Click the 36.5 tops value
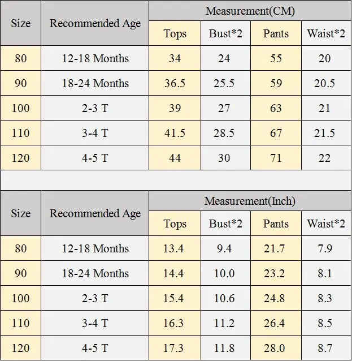This screenshot has height=361, width=352. (175, 83)
